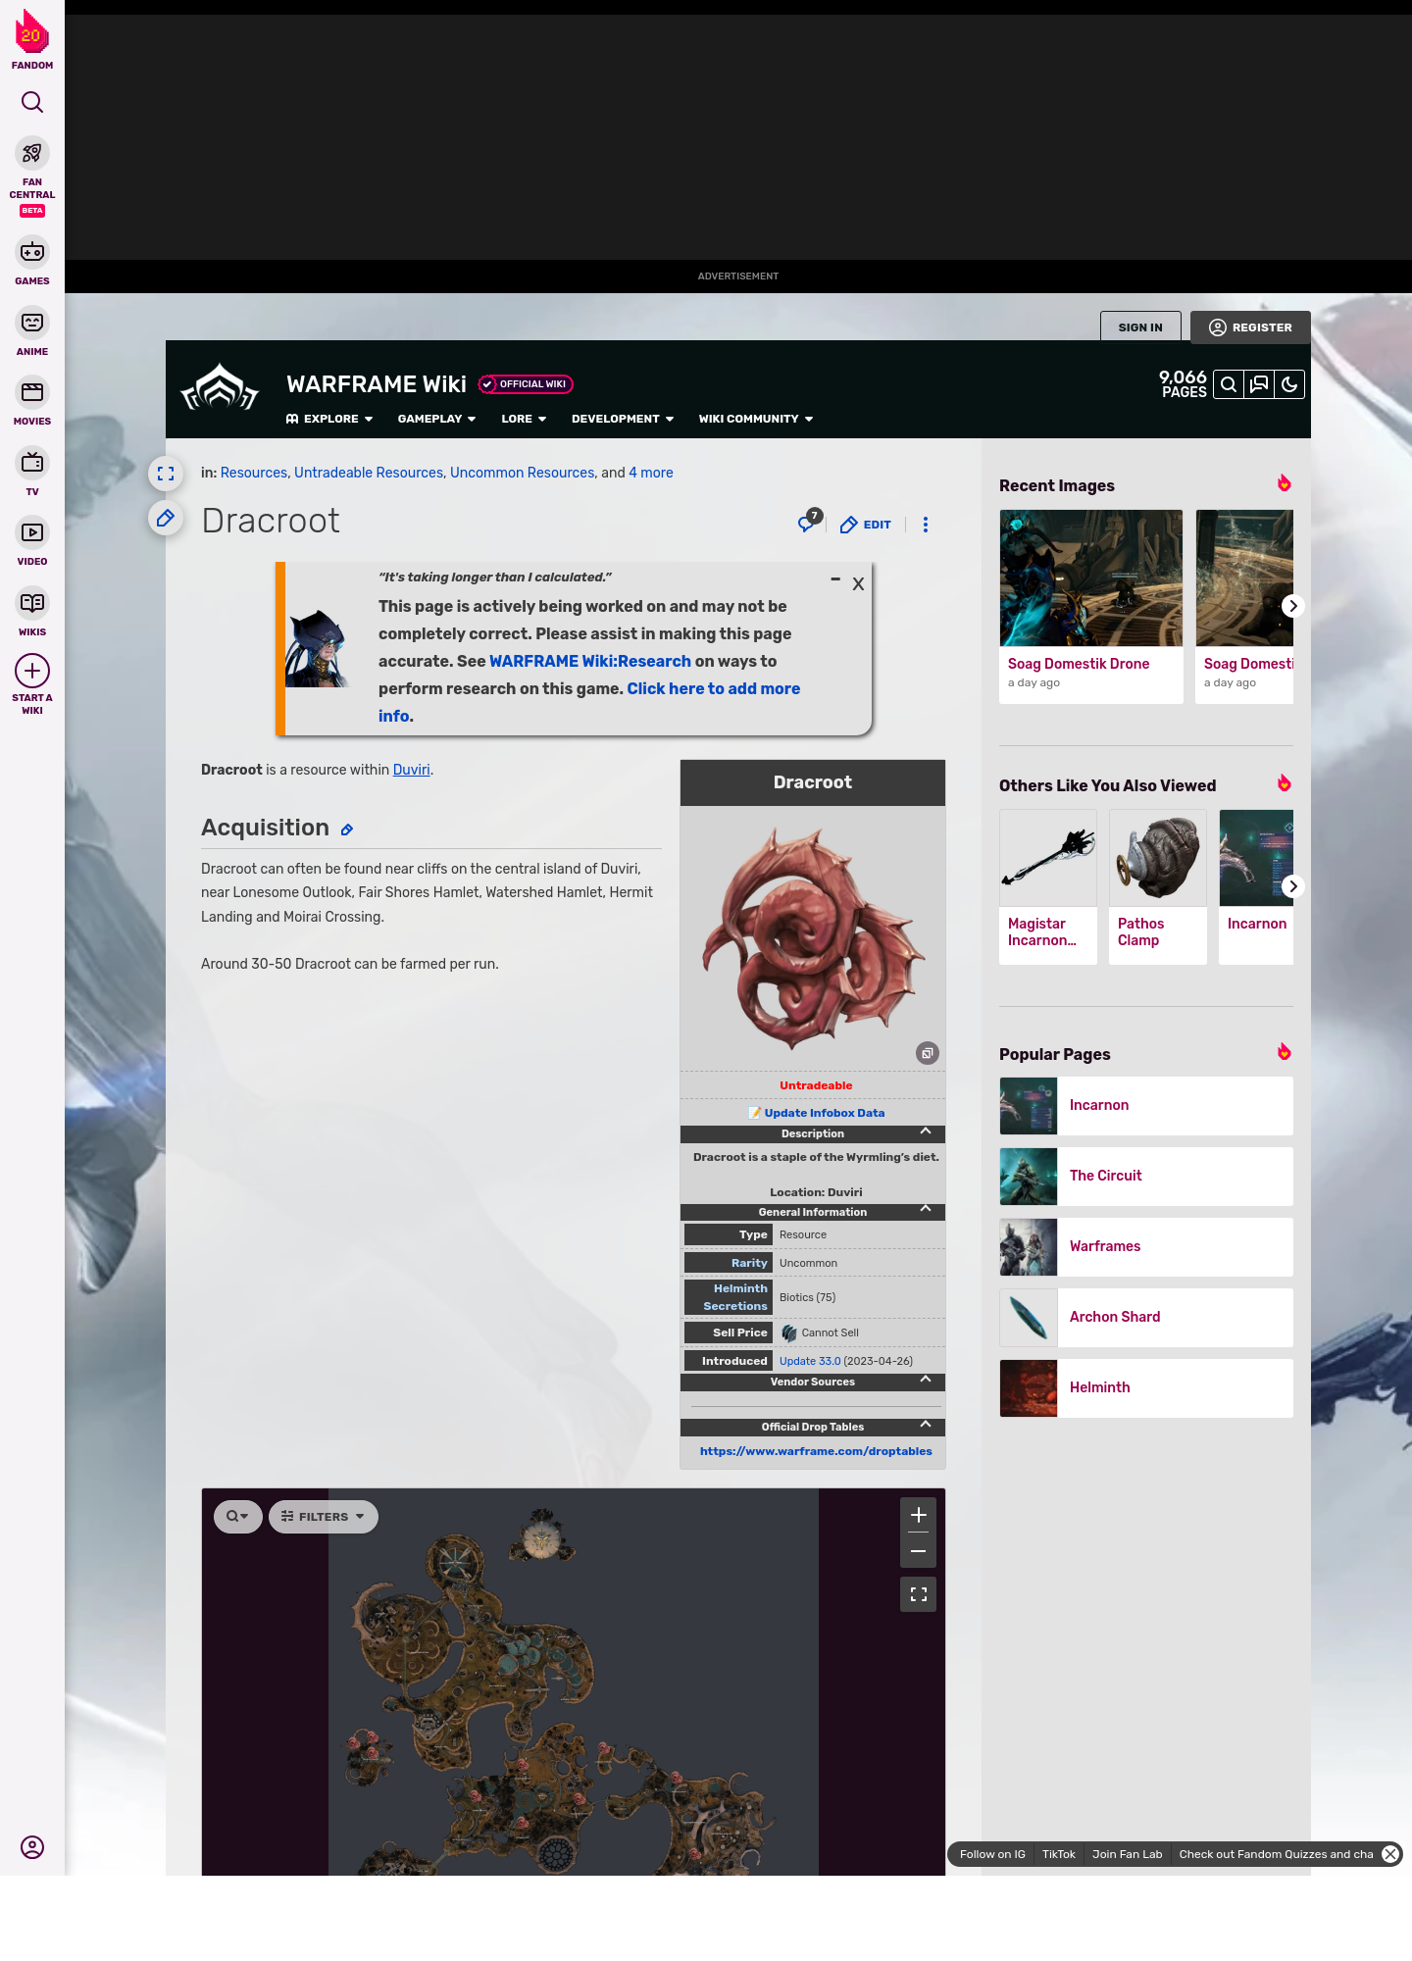Open the Gameplay menu
Screen dimensions: 1412x1961
pos(436,419)
